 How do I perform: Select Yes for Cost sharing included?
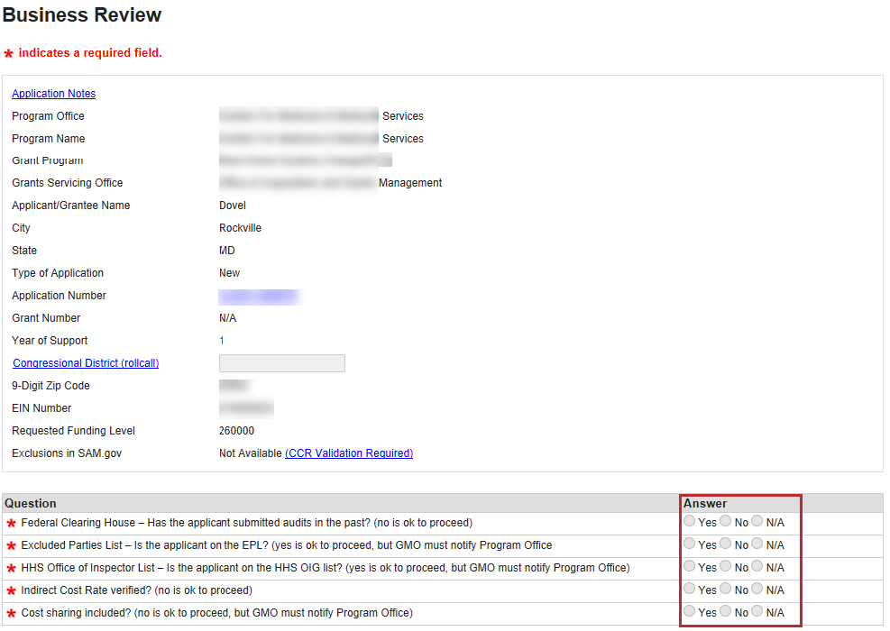[x=690, y=612]
